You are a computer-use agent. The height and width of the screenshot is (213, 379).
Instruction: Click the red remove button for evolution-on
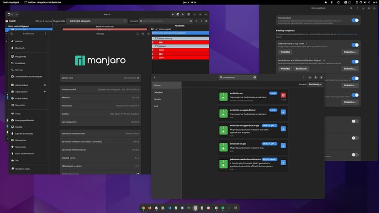(x=283, y=95)
